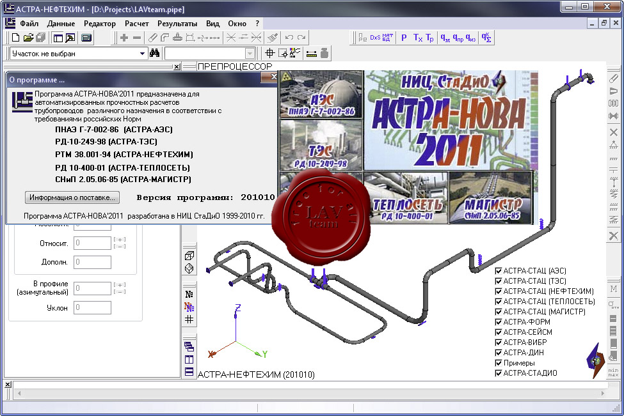
Task: Click the 'В профиле (азимутальный)' input field
Action: pos(92,288)
